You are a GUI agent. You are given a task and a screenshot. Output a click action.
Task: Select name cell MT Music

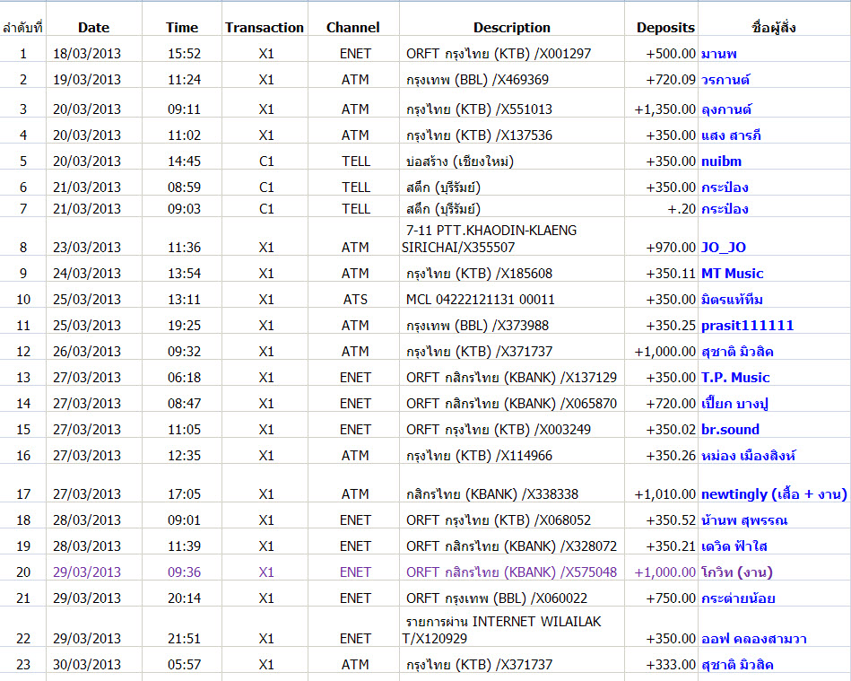(732, 274)
